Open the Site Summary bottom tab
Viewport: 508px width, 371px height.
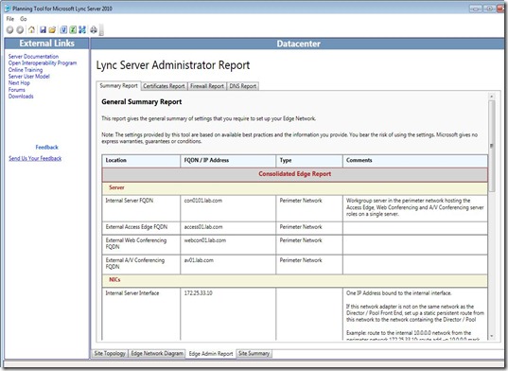(x=254, y=353)
